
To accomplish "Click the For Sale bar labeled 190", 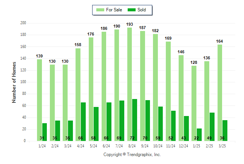I will tap(117, 85).
